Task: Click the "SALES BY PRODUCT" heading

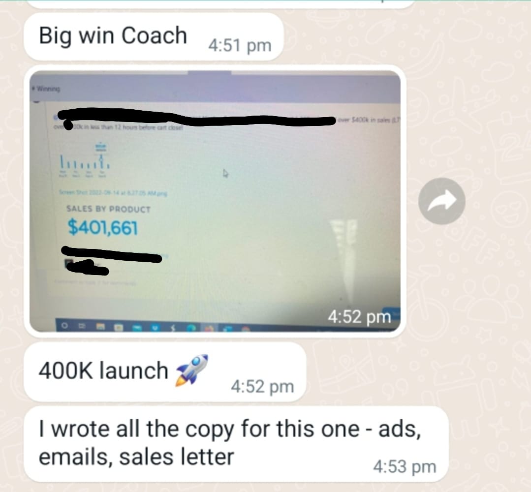Action: pyautogui.click(x=108, y=209)
